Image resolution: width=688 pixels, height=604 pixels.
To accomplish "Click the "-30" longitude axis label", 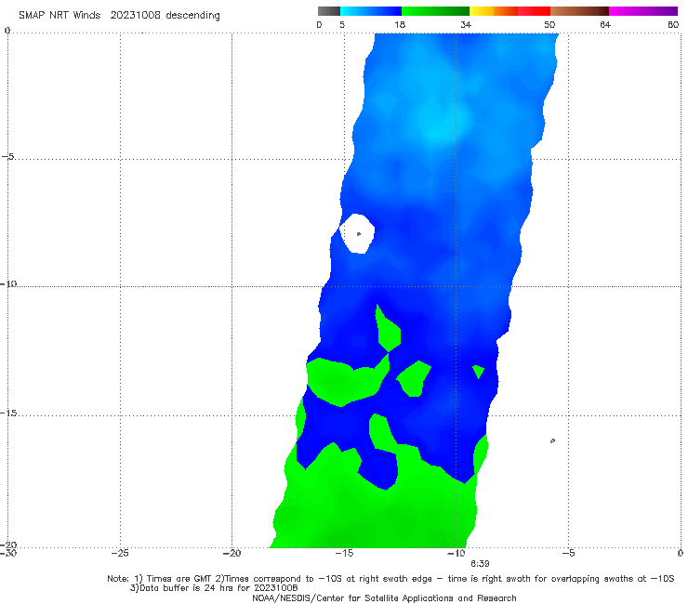I will 7,554.
